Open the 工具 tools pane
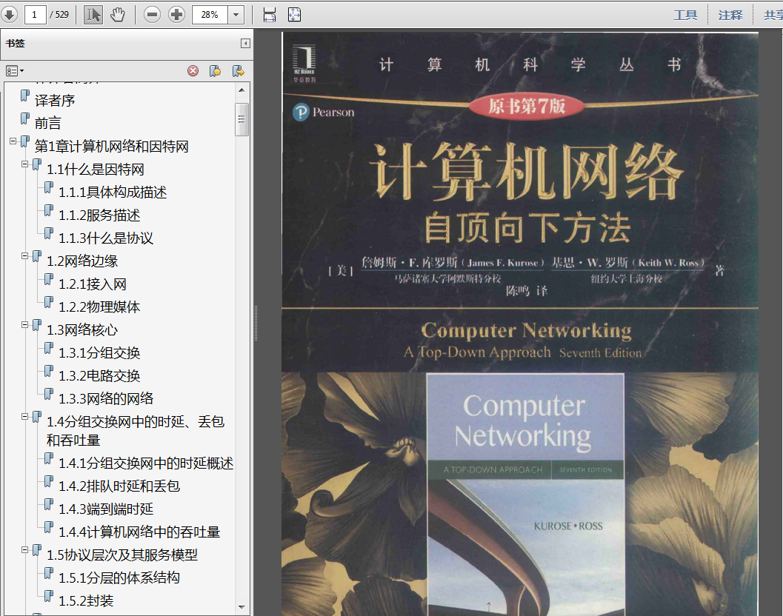This screenshot has width=783, height=616. (685, 15)
